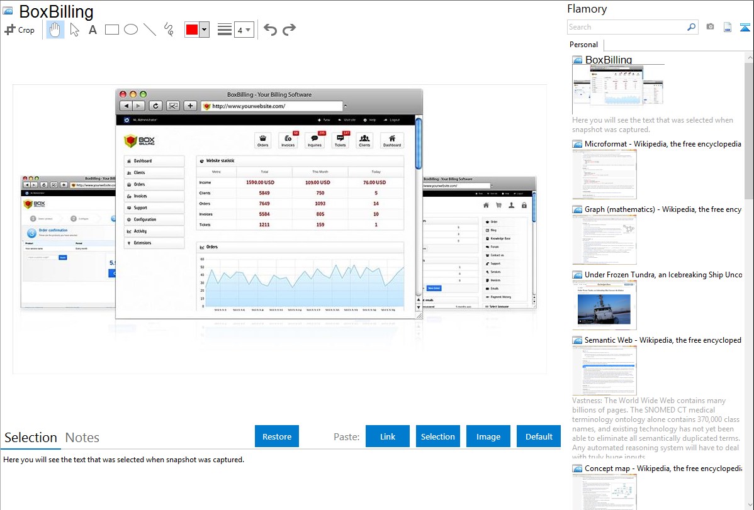Click the Restore button

277,436
